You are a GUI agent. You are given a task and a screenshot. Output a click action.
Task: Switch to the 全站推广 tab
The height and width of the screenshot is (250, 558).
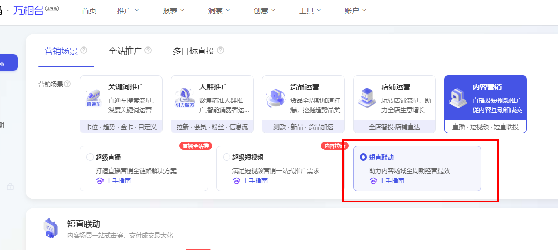125,51
